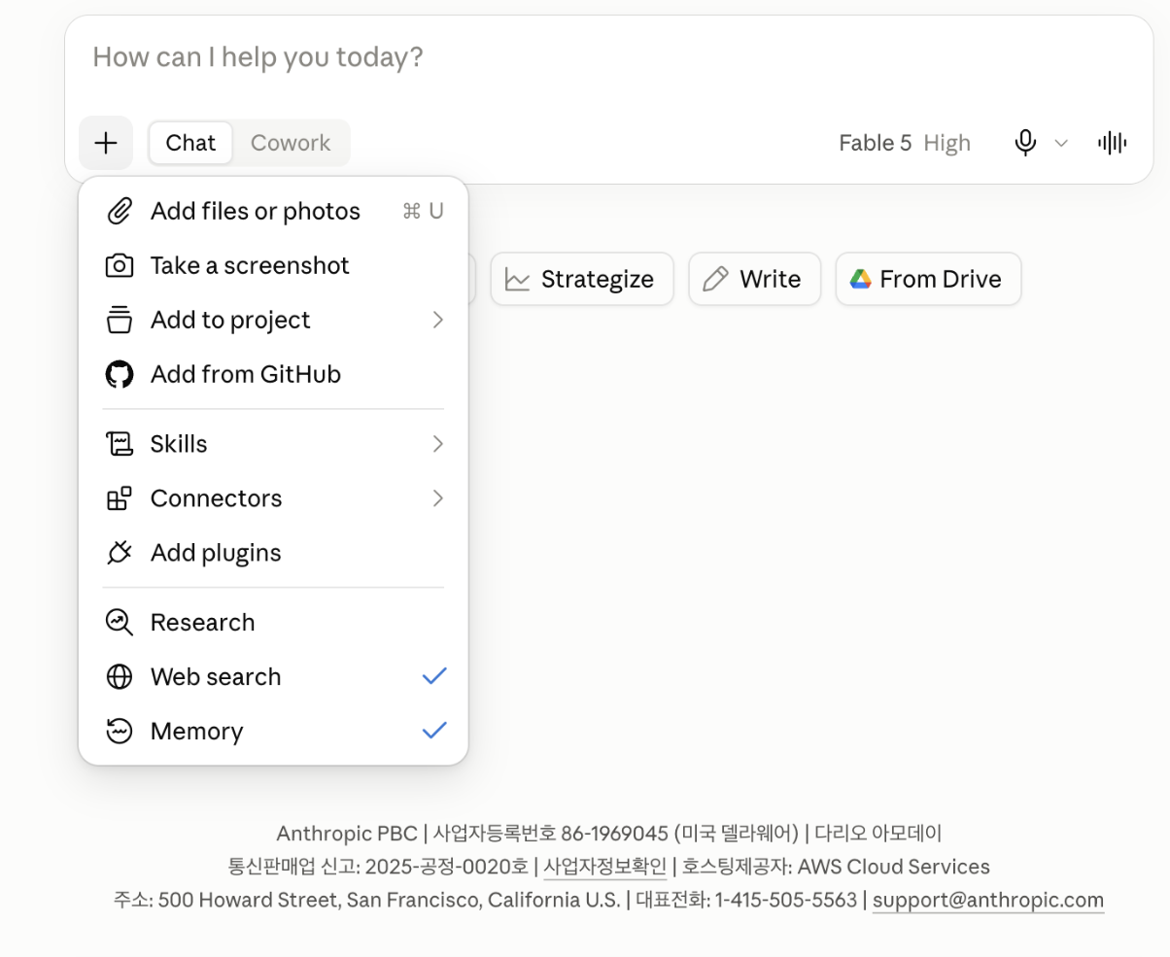This screenshot has height=957, width=1170.
Task: Open the microphone options dropdown arrow
Action: pos(1061,144)
